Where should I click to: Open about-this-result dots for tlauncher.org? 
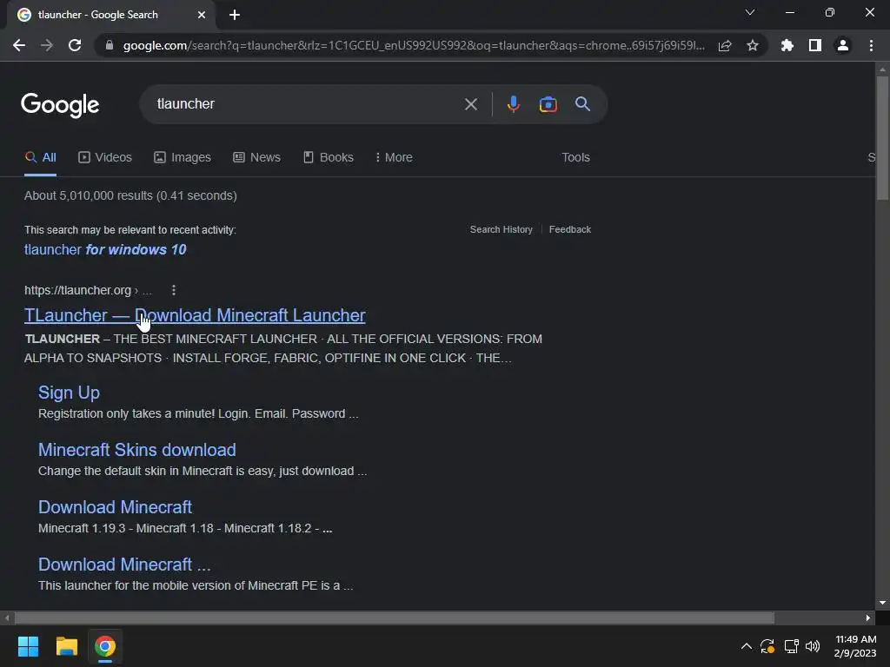(x=174, y=290)
